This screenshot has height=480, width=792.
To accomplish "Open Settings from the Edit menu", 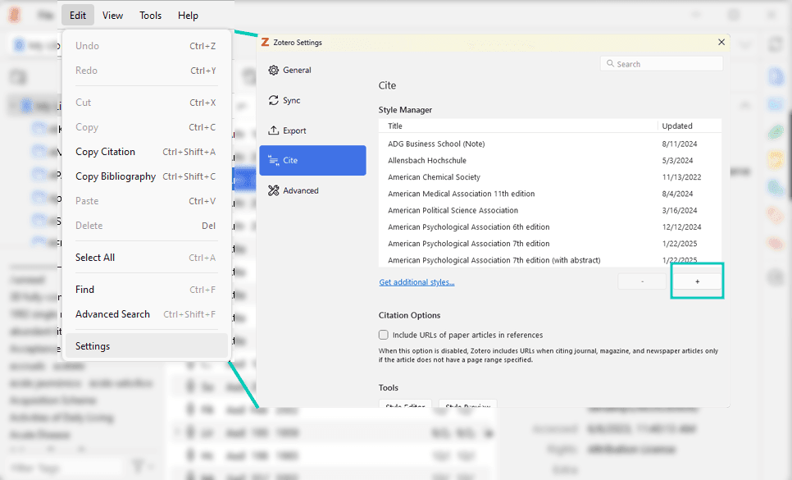I will (x=147, y=346).
